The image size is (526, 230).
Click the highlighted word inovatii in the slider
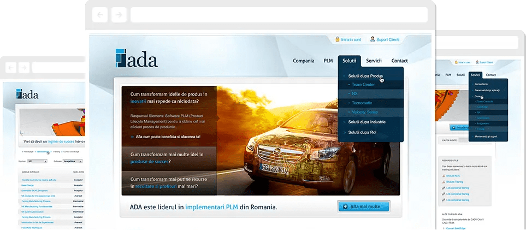click(138, 101)
